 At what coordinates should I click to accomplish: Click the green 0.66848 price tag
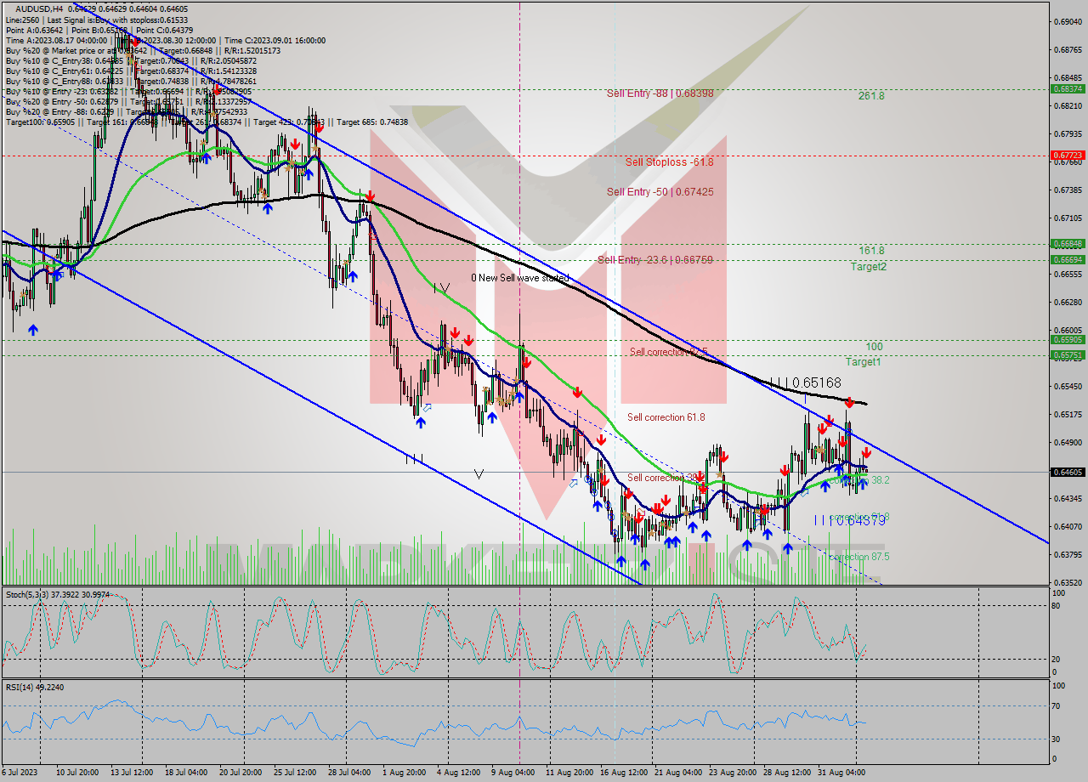(x=1067, y=244)
